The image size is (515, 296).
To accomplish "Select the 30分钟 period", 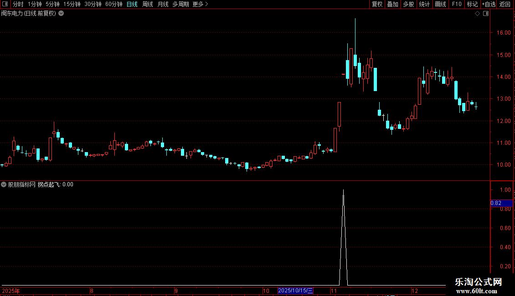I will (93, 4).
